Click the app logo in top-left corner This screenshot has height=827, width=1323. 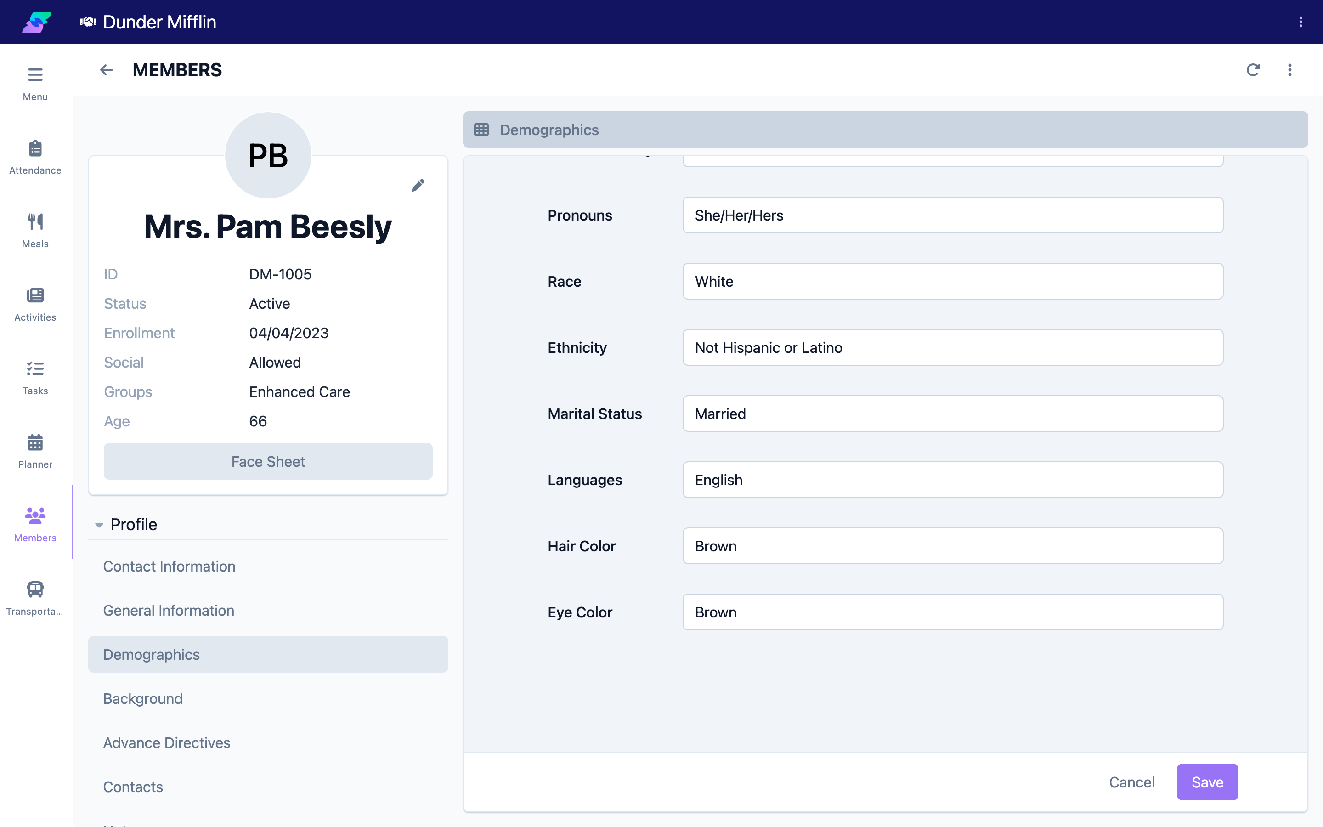coord(36,22)
